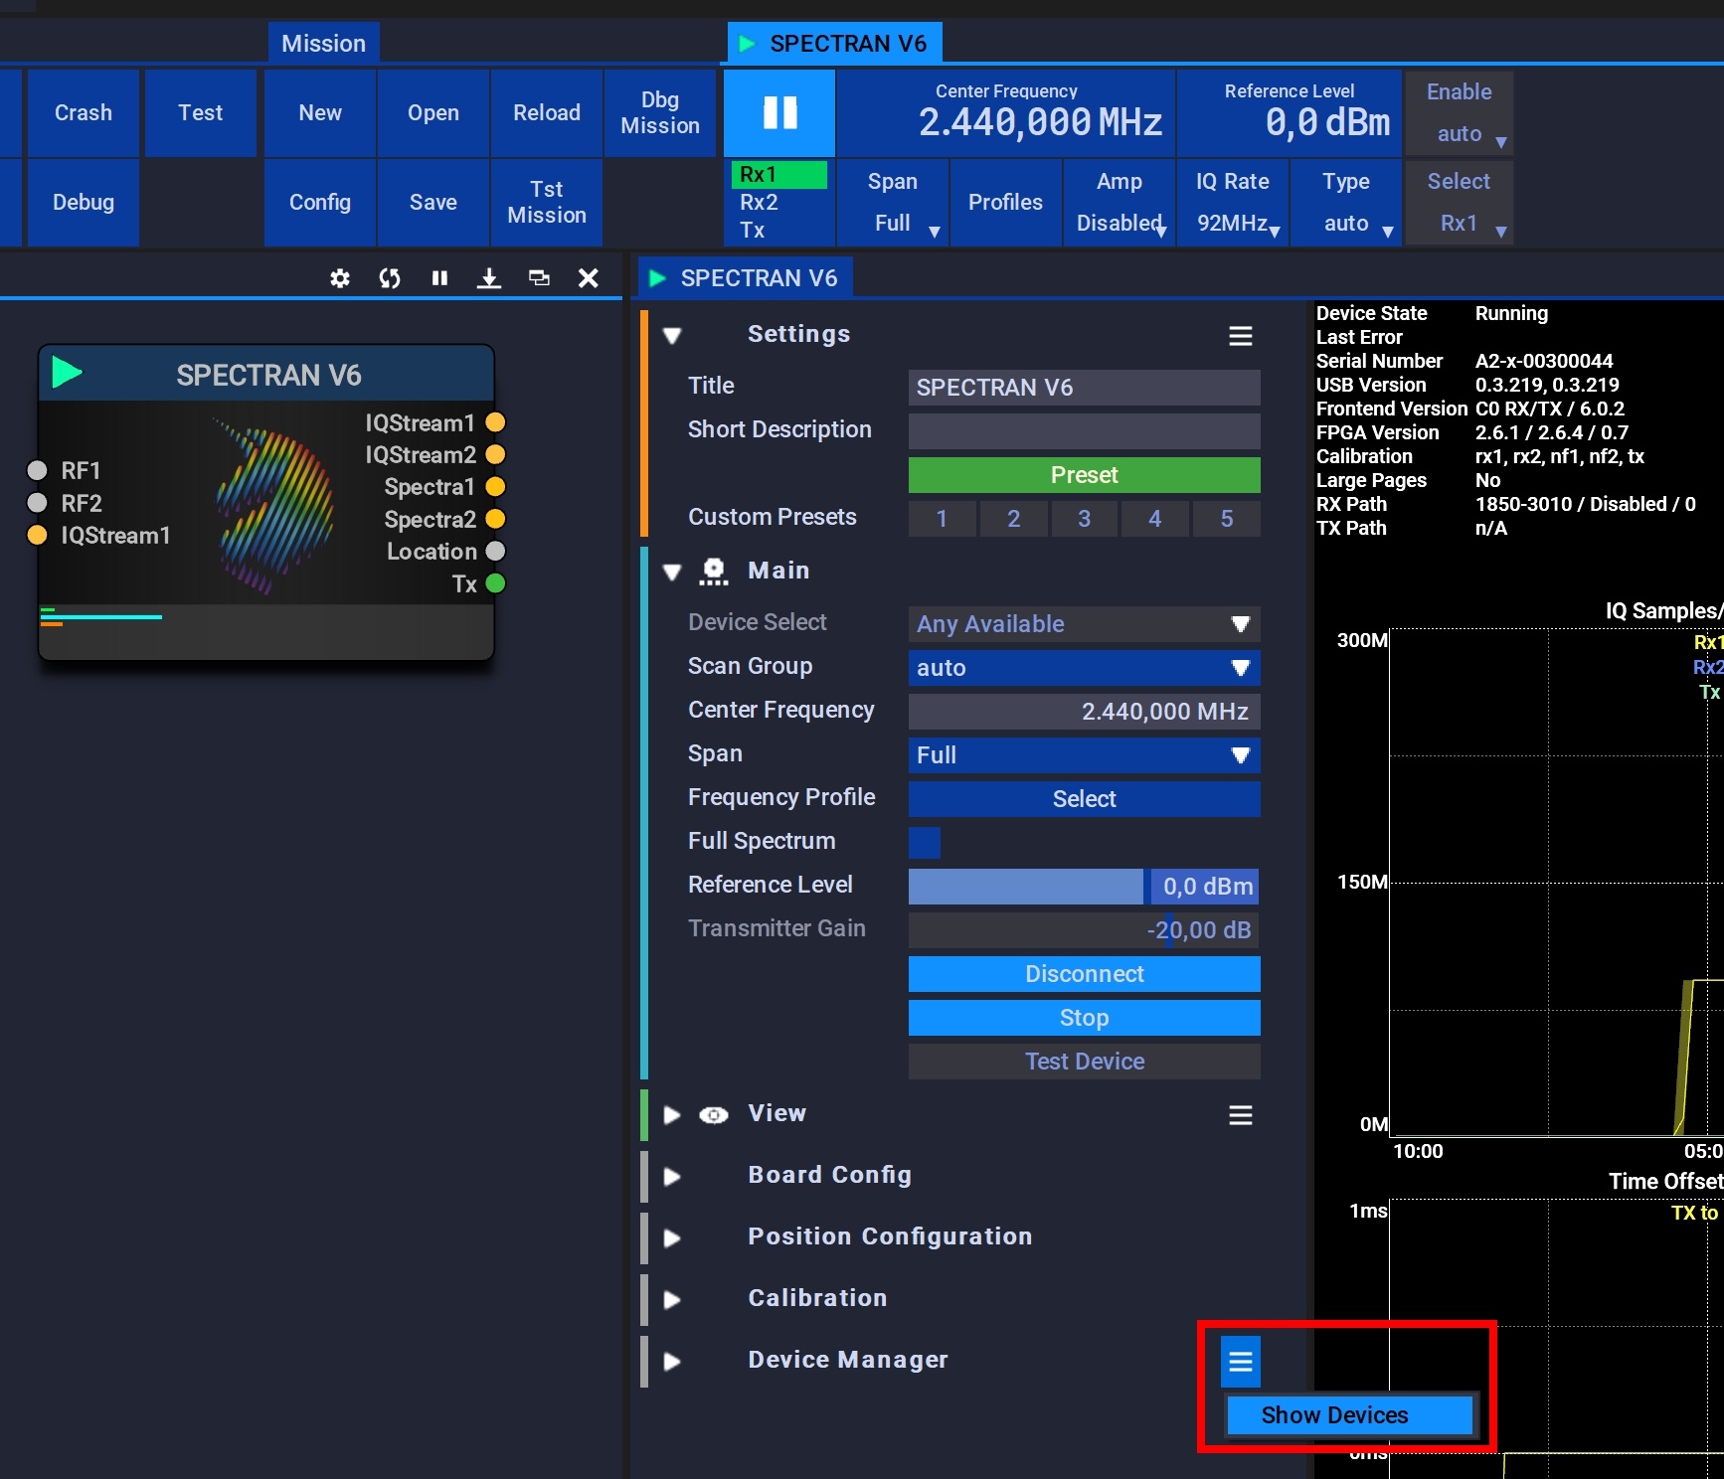Click Show Devices menu entry
Image resolution: width=1724 pixels, height=1479 pixels.
[x=1349, y=1415]
